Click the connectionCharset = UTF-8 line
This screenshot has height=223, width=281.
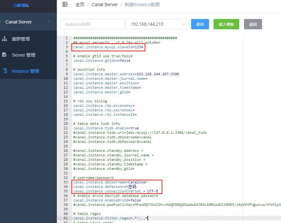tap(115, 191)
